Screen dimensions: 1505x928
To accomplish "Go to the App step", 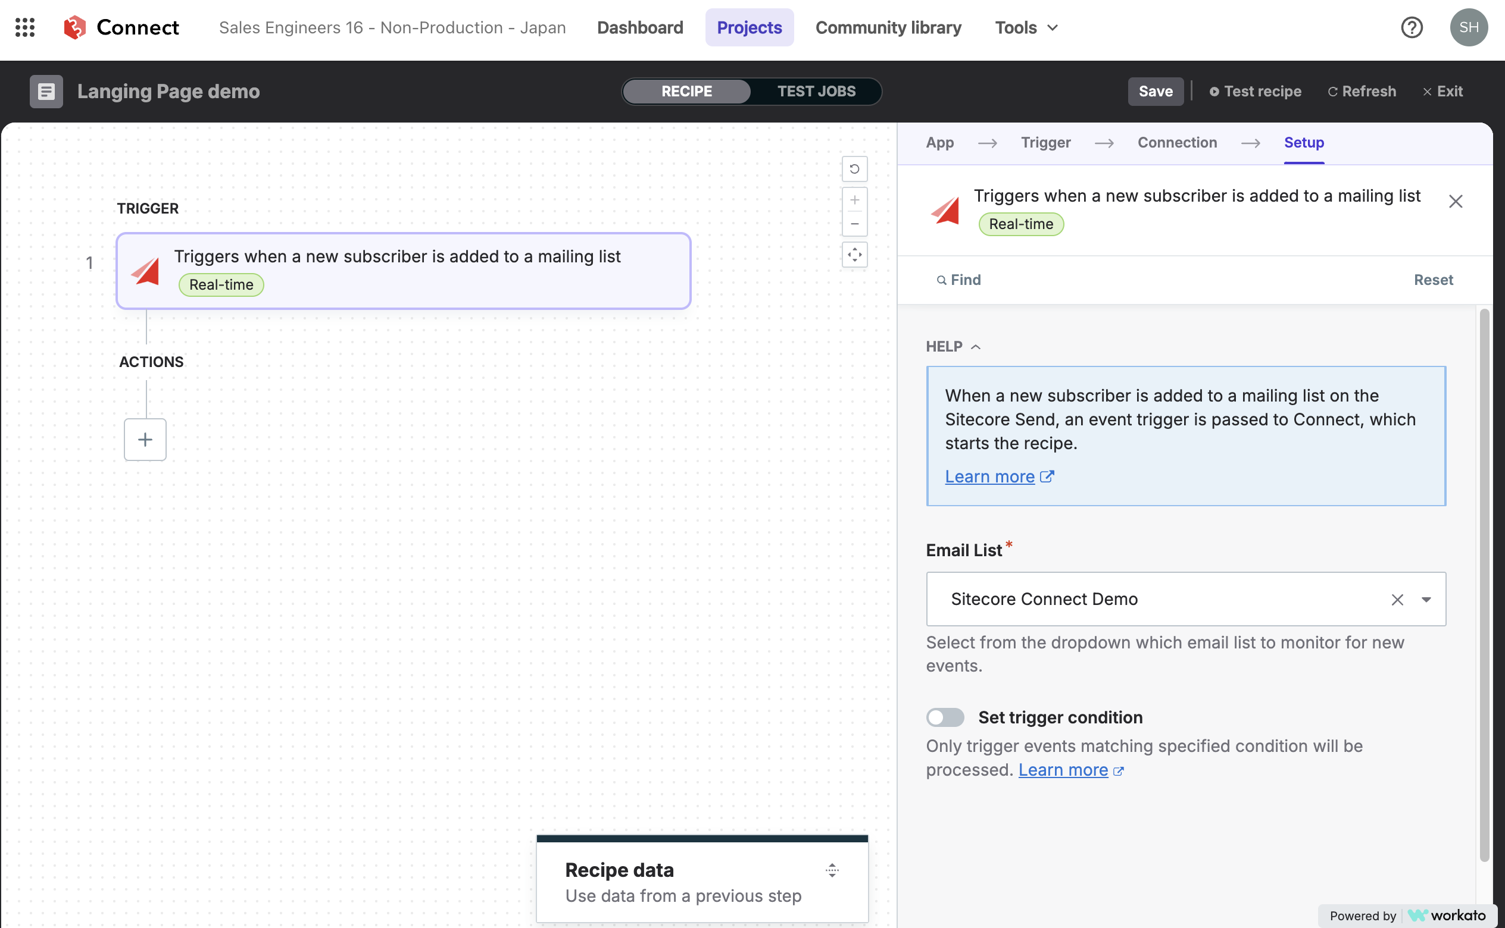I will click(939, 142).
